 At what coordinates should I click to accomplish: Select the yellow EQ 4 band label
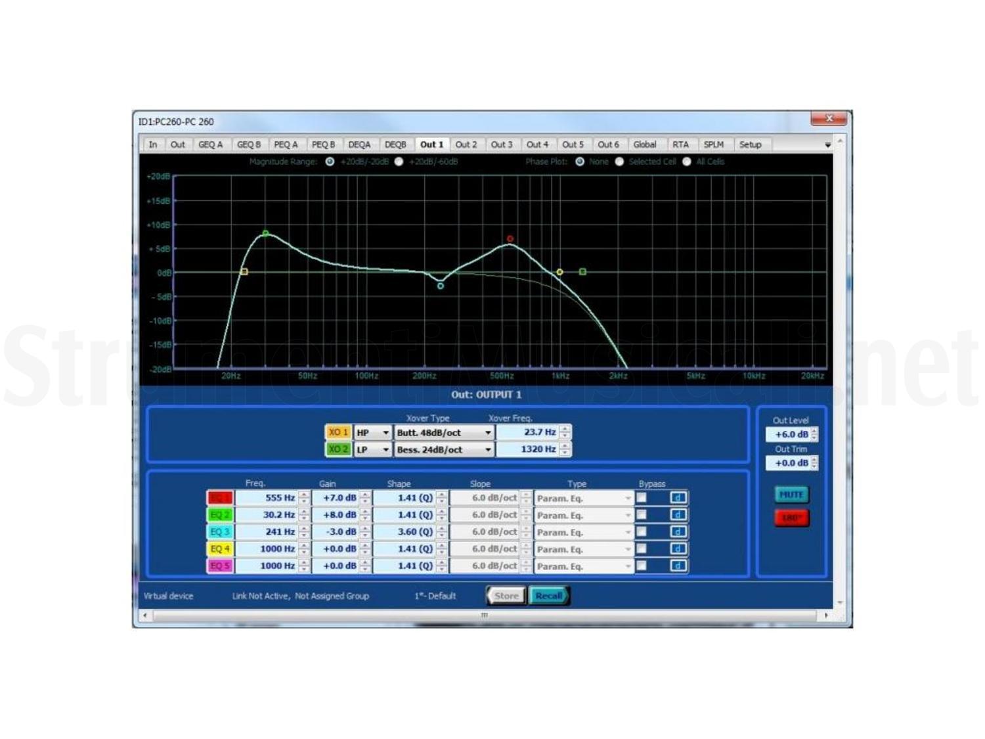[221, 549]
